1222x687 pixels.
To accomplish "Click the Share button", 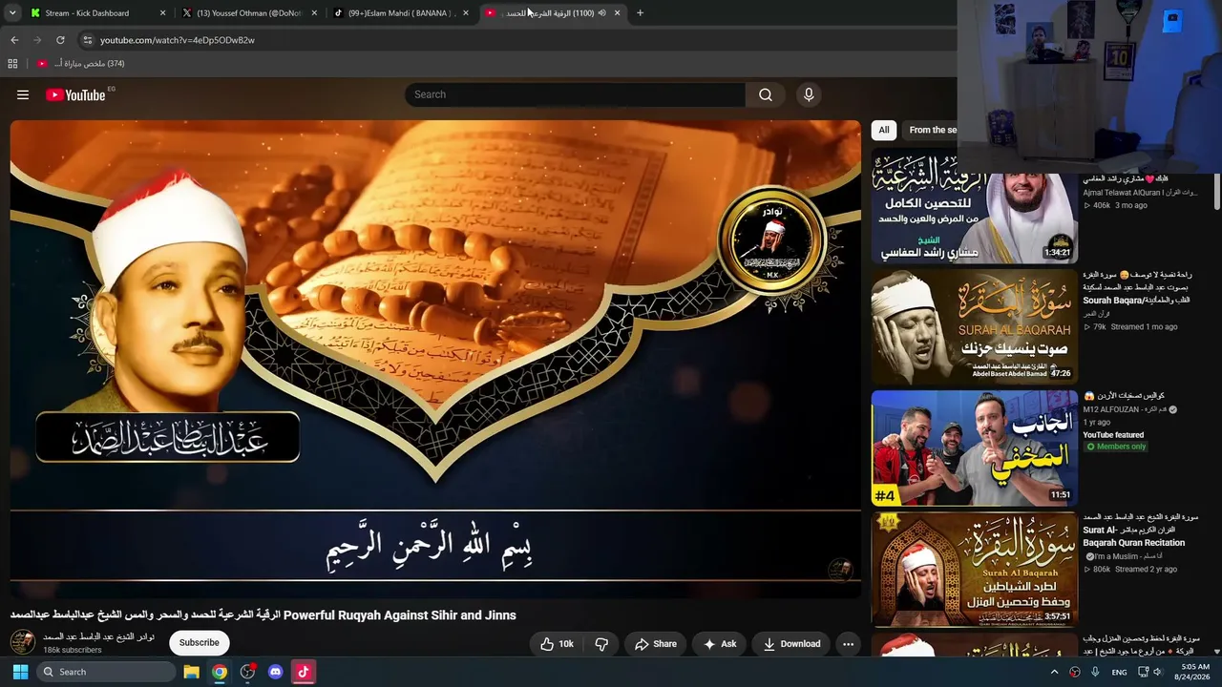I will coord(656,644).
